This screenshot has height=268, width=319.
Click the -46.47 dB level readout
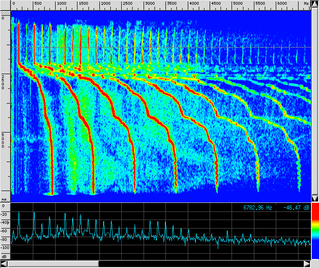(297, 208)
